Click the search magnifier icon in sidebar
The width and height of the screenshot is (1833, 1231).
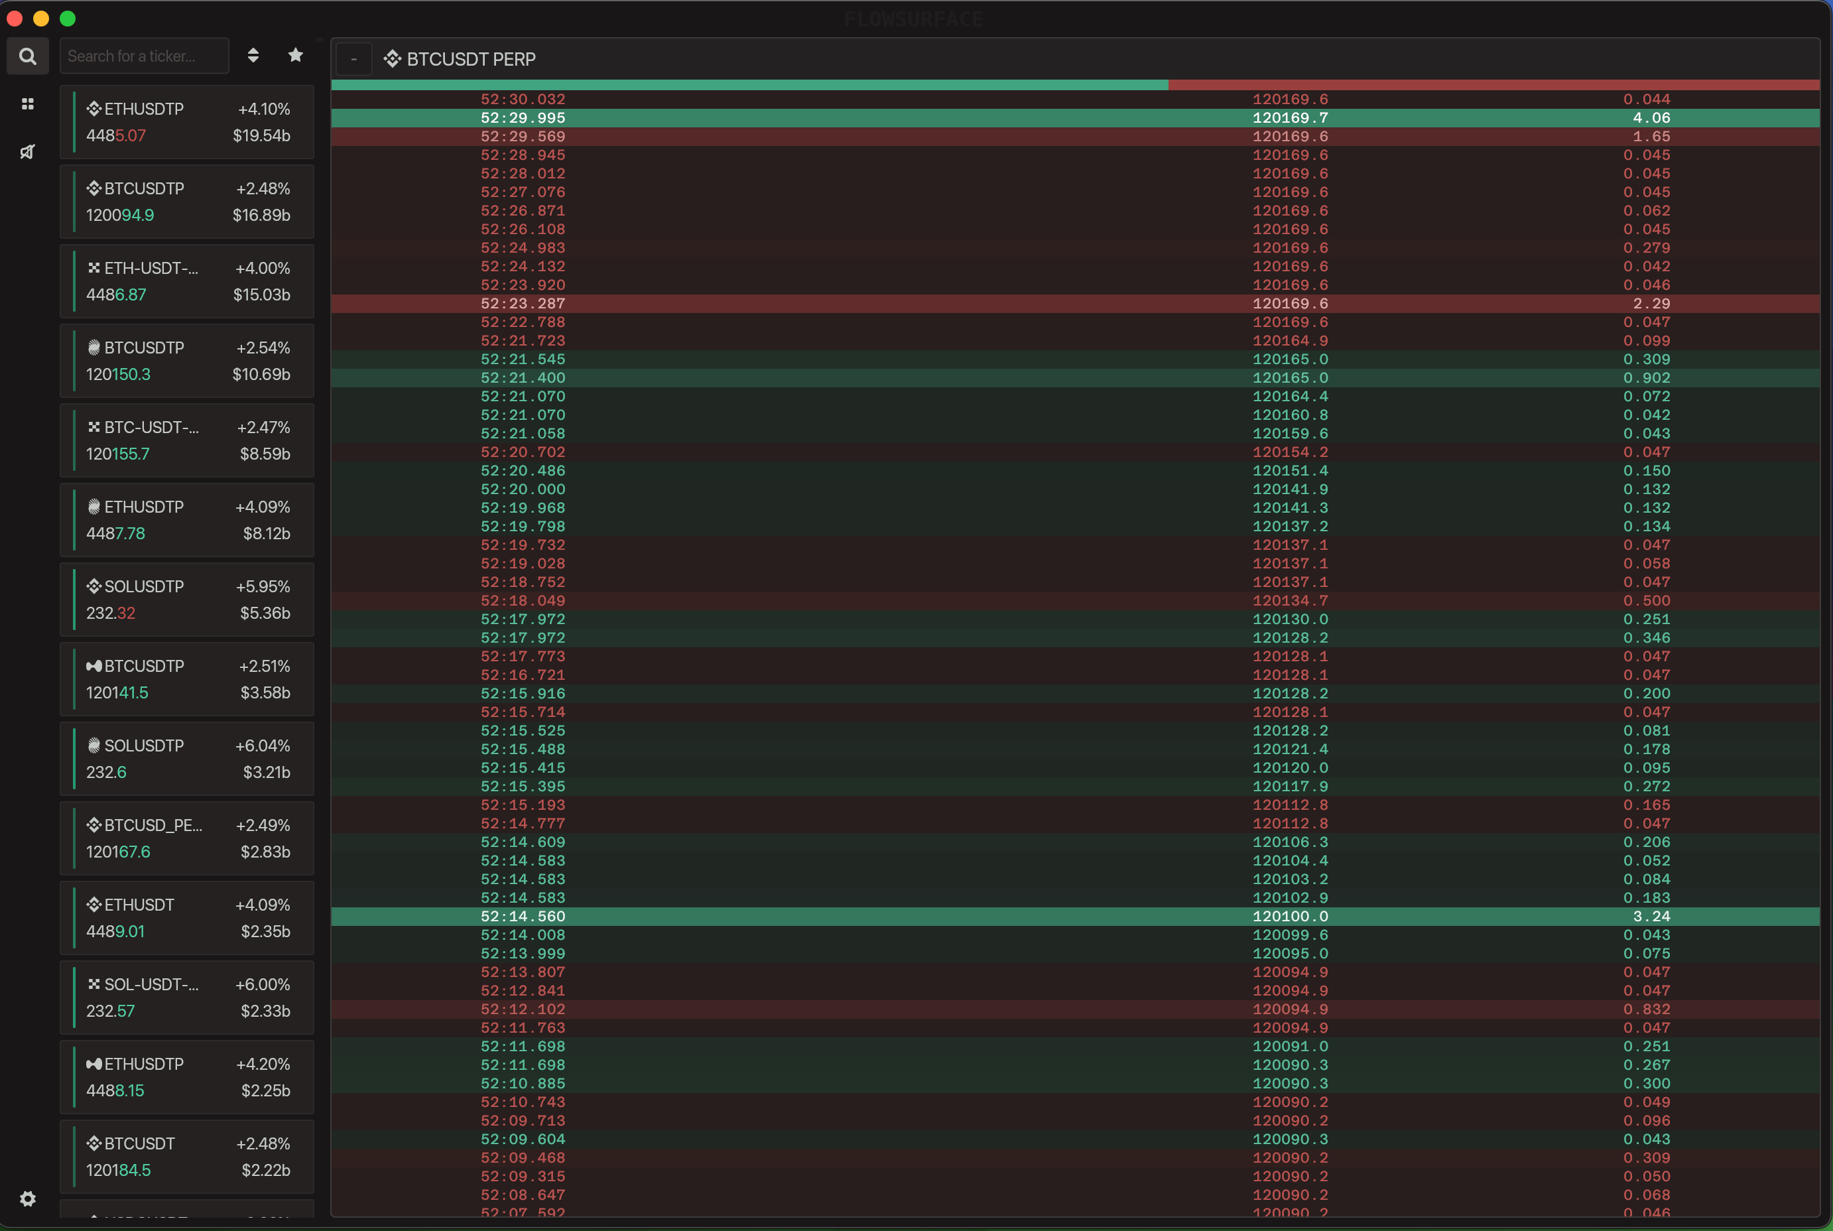tap(27, 56)
